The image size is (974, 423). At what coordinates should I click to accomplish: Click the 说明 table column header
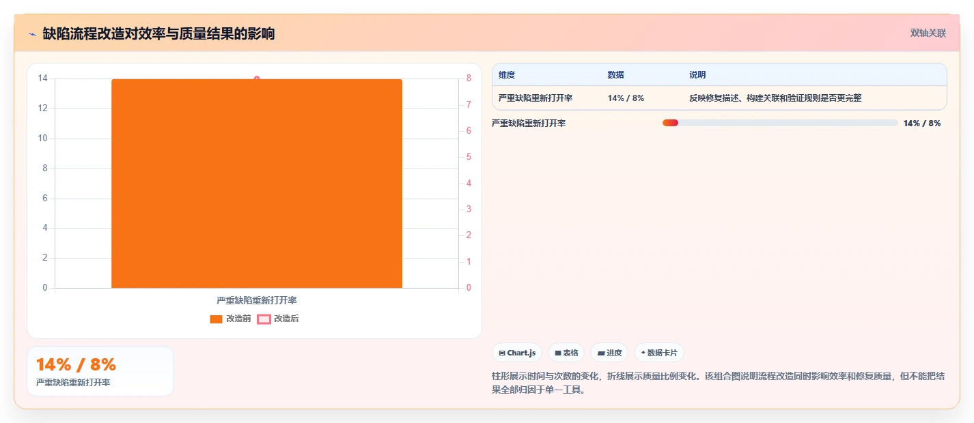tap(697, 75)
